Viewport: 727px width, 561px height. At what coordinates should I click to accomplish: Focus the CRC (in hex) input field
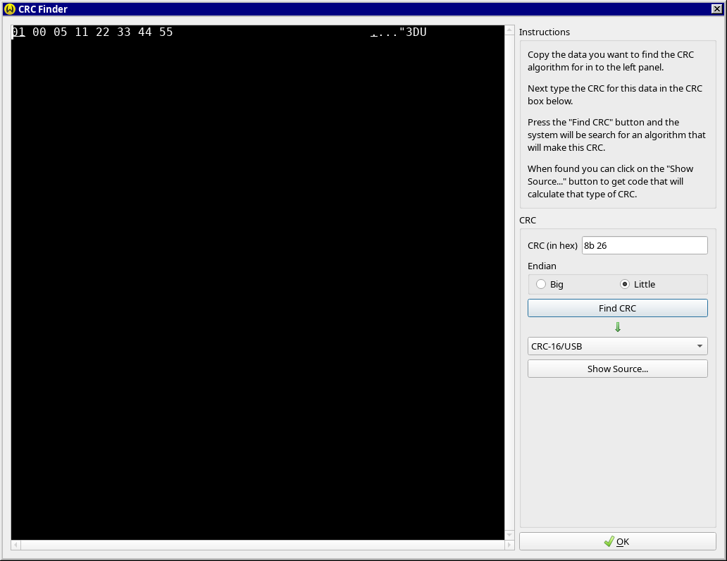(x=644, y=245)
